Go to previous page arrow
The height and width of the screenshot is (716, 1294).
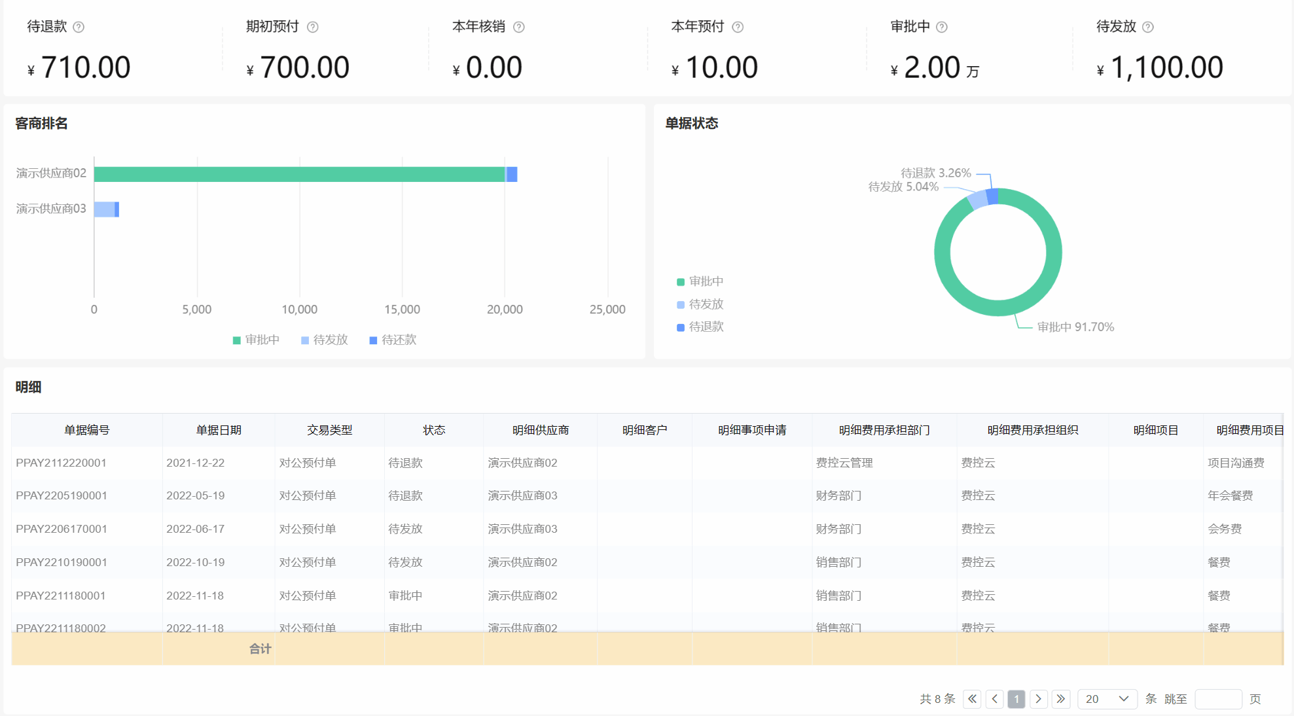pyautogui.click(x=995, y=699)
